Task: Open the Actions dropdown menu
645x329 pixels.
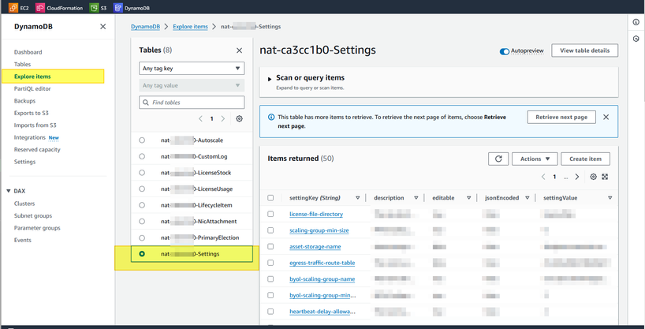Action: click(x=534, y=159)
